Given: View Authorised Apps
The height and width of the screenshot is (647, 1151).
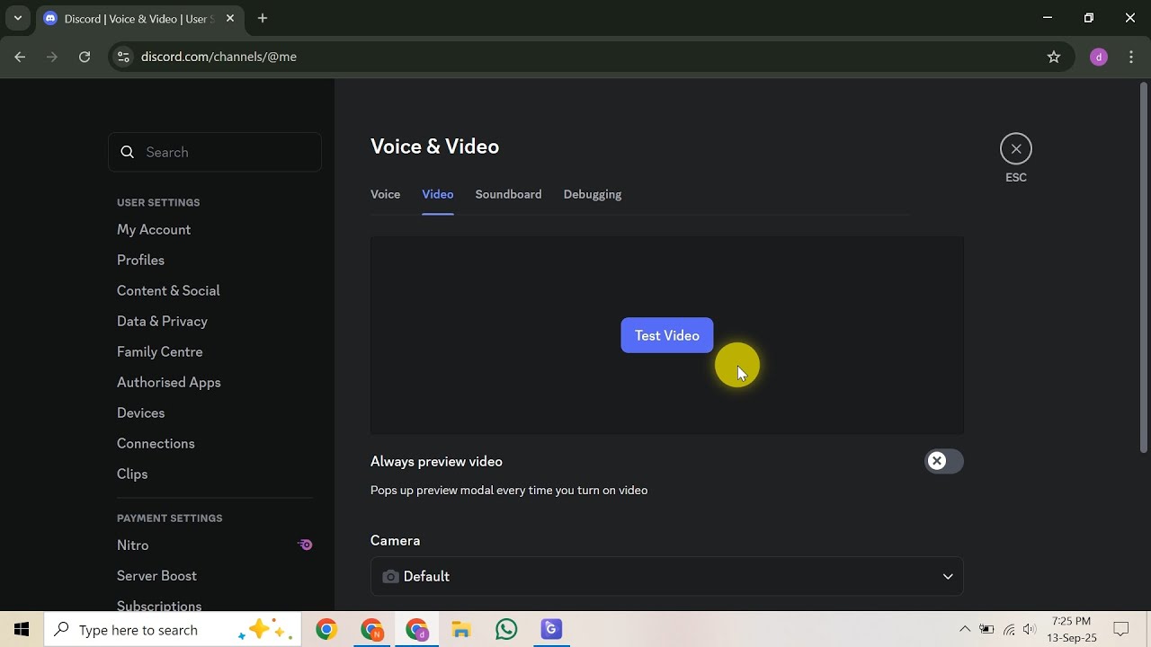Looking at the screenshot, I should pyautogui.click(x=169, y=383).
